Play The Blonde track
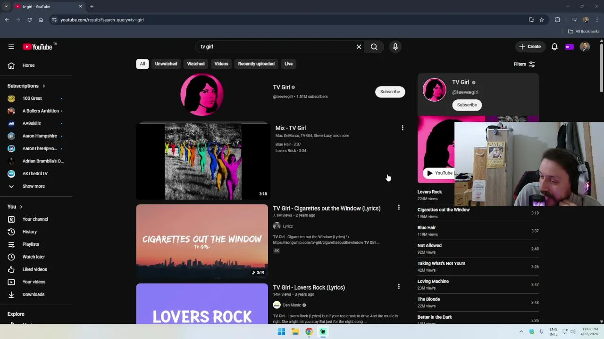 coord(478,302)
